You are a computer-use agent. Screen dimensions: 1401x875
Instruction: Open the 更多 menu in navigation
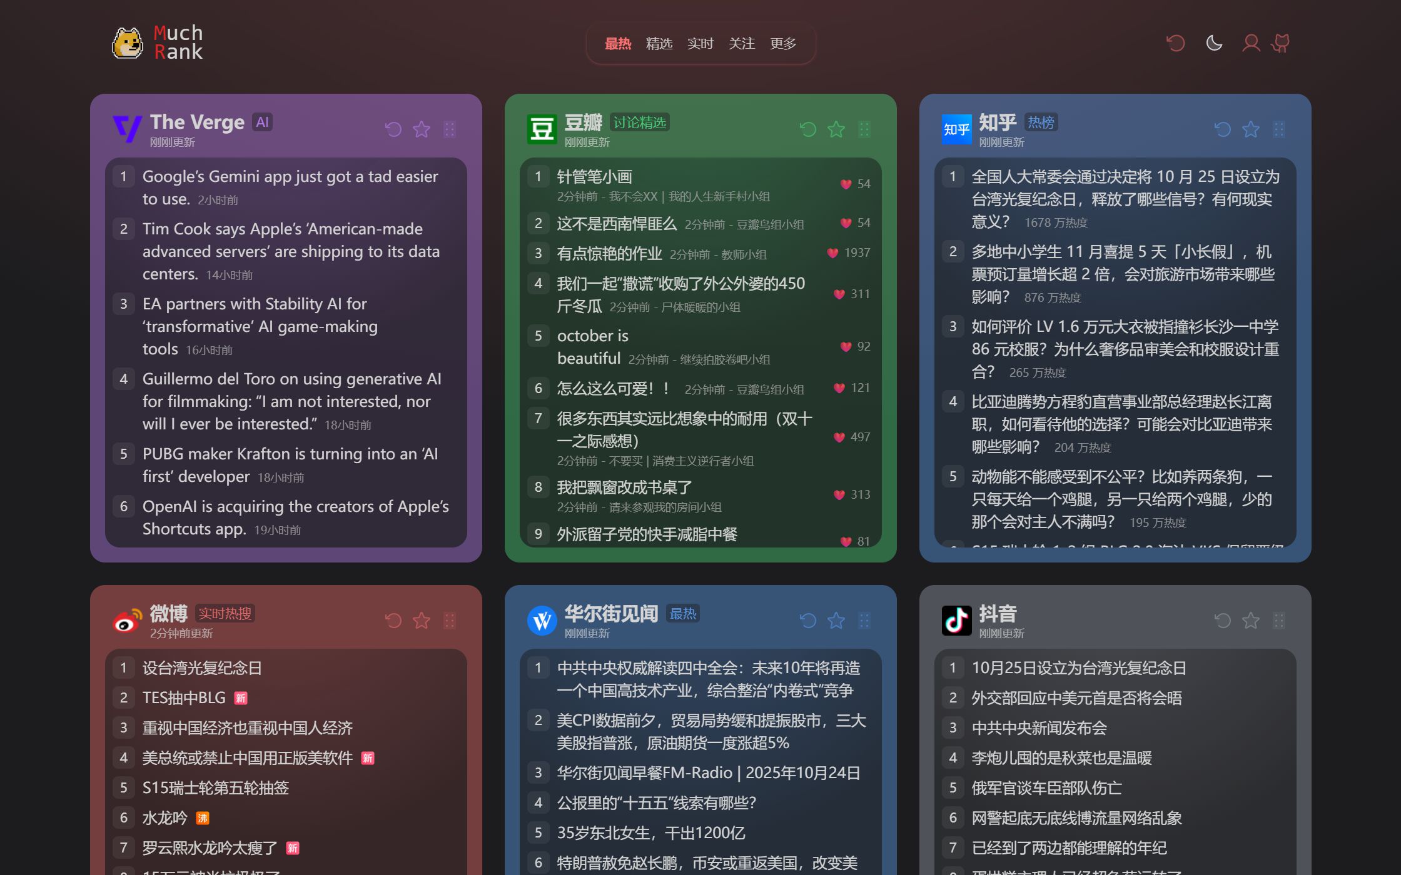[782, 44]
